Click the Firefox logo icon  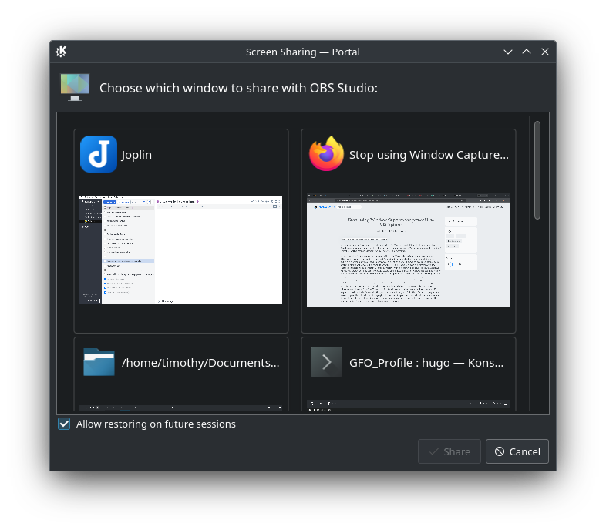point(326,154)
